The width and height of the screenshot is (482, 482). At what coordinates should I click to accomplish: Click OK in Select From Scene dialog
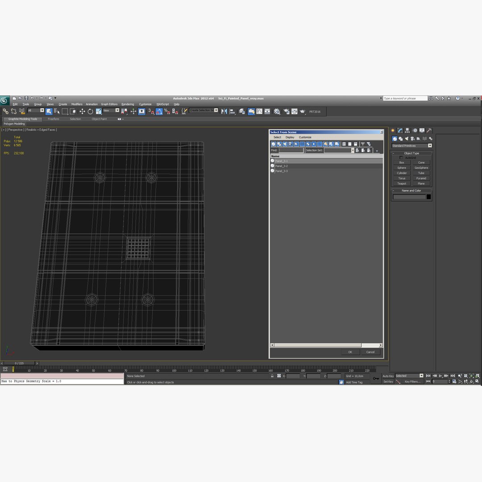coord(350,352)
